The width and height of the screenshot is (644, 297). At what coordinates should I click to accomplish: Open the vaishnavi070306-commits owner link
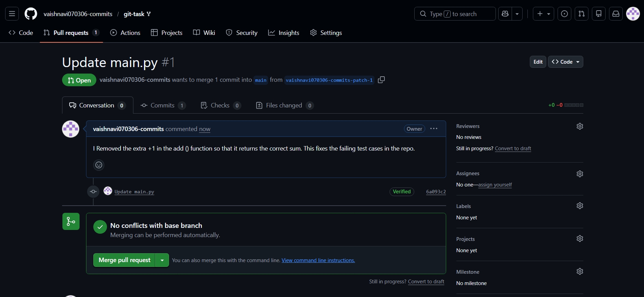coord(78,14)
